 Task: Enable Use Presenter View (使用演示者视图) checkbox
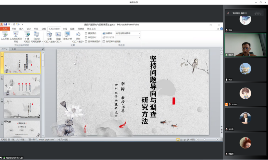click(x=104, y=41)
